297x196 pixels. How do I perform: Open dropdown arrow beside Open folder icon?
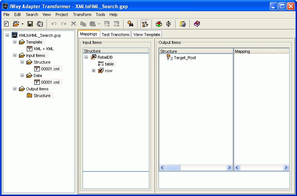22,24
